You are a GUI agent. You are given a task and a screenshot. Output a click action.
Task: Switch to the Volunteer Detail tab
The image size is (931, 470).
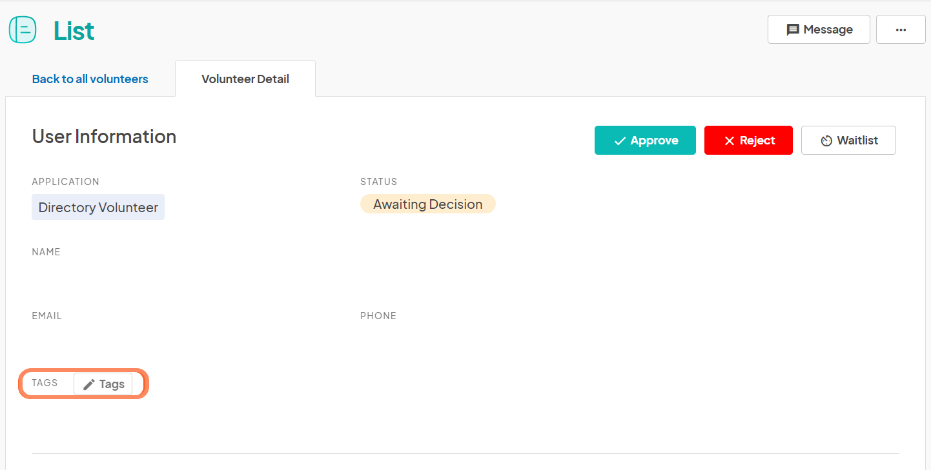point(245,79)
